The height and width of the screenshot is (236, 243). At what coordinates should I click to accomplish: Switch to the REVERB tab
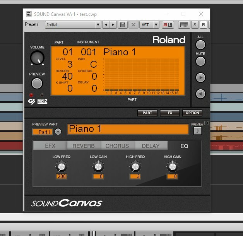tap(84, 145)
